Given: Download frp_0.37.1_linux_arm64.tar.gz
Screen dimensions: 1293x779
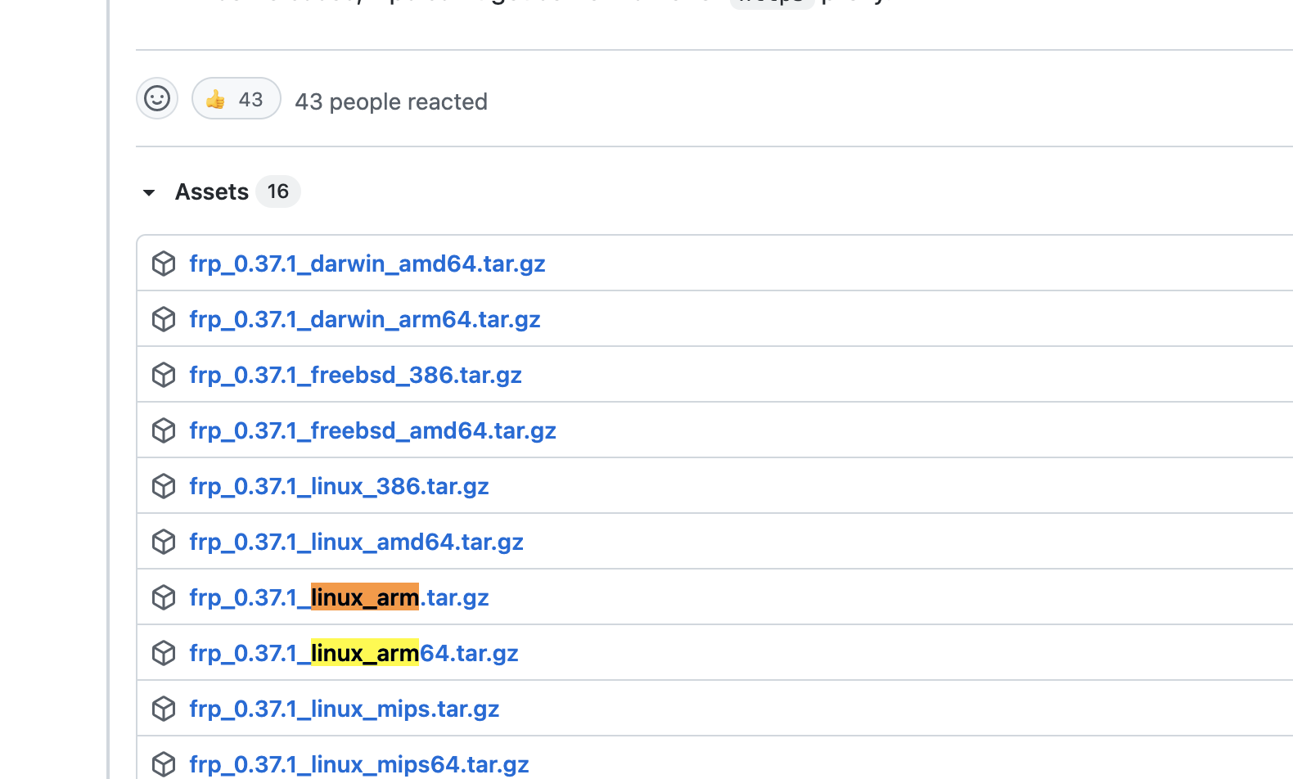Looking at the screenshot, I should (x=354, y=653).
